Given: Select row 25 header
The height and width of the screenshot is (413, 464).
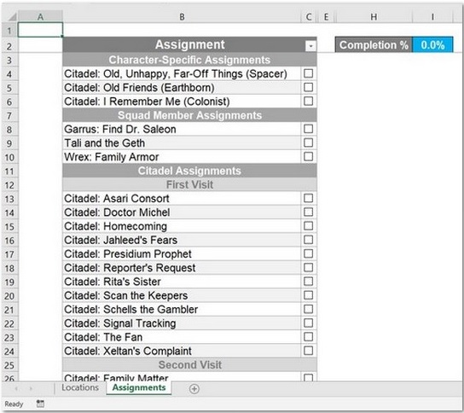Looking at the screenshot, I should pos(9,365).
